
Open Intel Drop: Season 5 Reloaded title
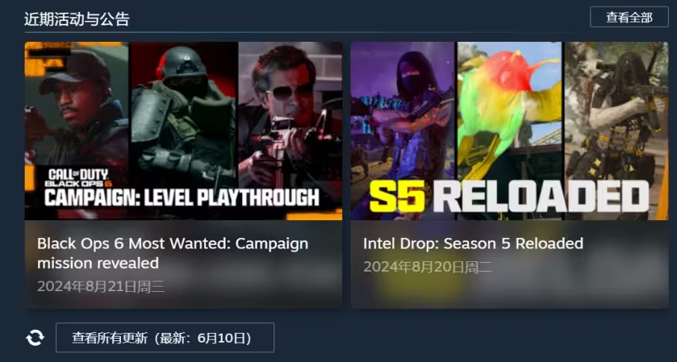(x=473, y=243)
